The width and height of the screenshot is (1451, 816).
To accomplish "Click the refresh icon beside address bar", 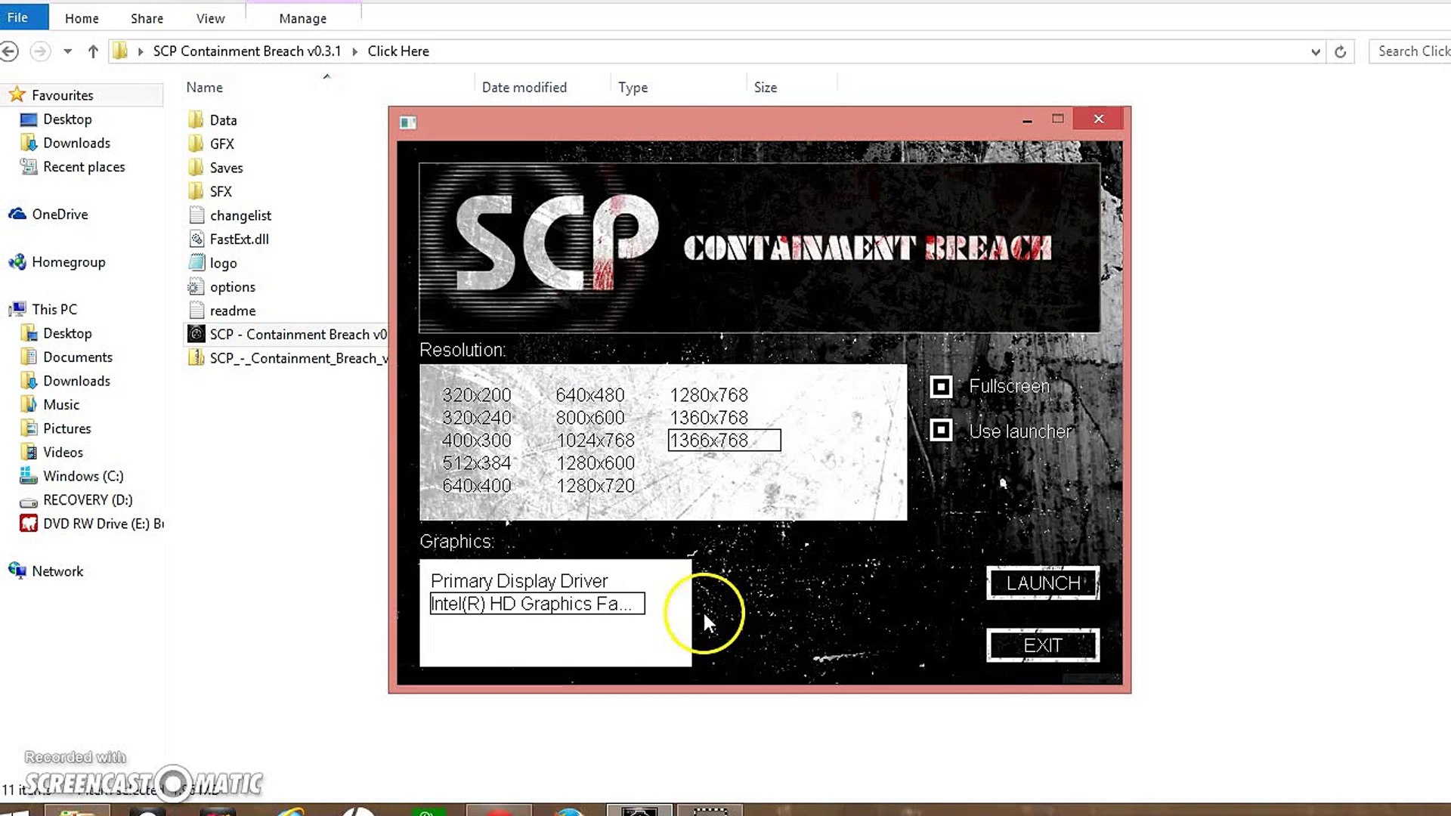I will tap(1340, 51).
